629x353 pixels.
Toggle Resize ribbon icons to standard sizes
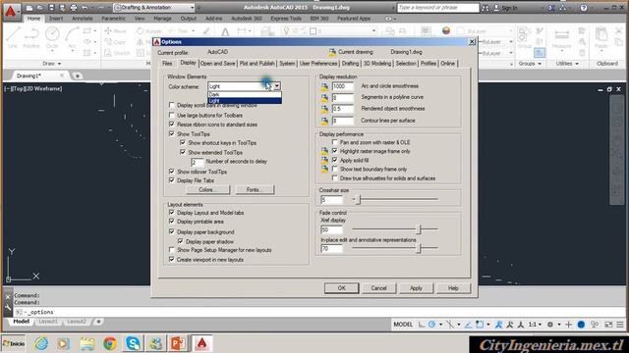172,125
